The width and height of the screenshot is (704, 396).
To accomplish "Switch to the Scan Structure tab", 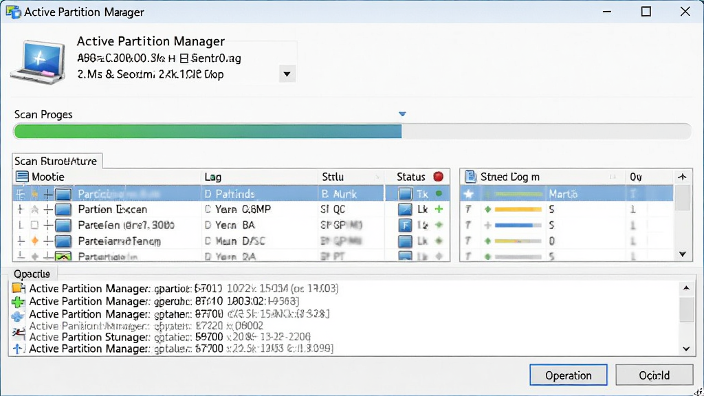I will click(56, 161).
